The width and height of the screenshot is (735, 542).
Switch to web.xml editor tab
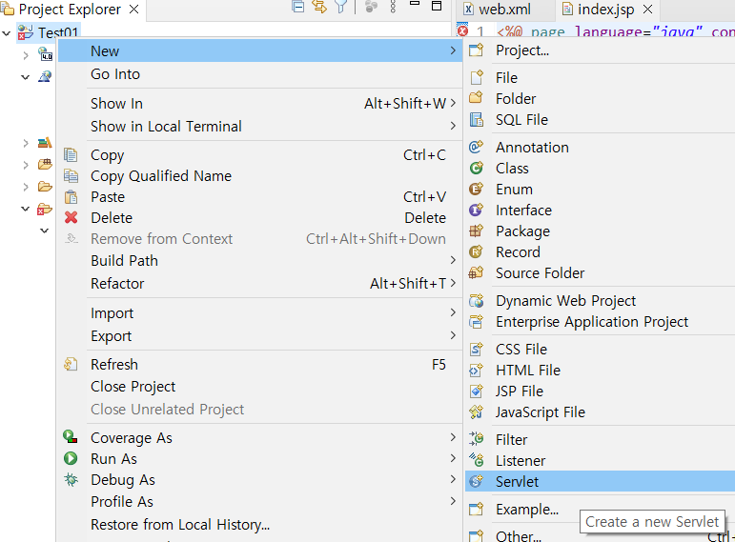click(x=504, y=9)
